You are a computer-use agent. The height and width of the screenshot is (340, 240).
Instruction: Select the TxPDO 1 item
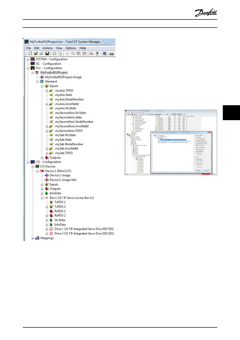60,202
